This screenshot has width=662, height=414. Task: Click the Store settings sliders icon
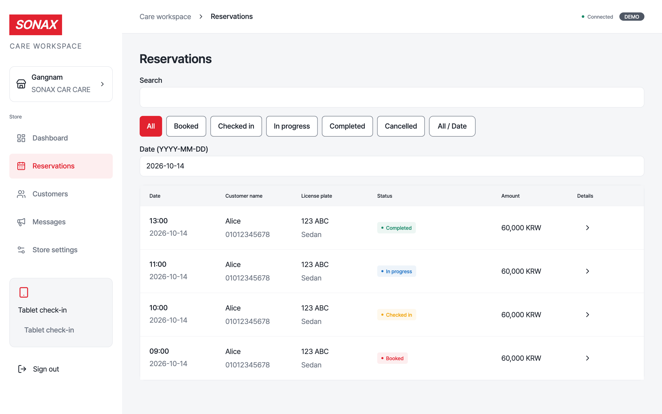coord(21,250)
